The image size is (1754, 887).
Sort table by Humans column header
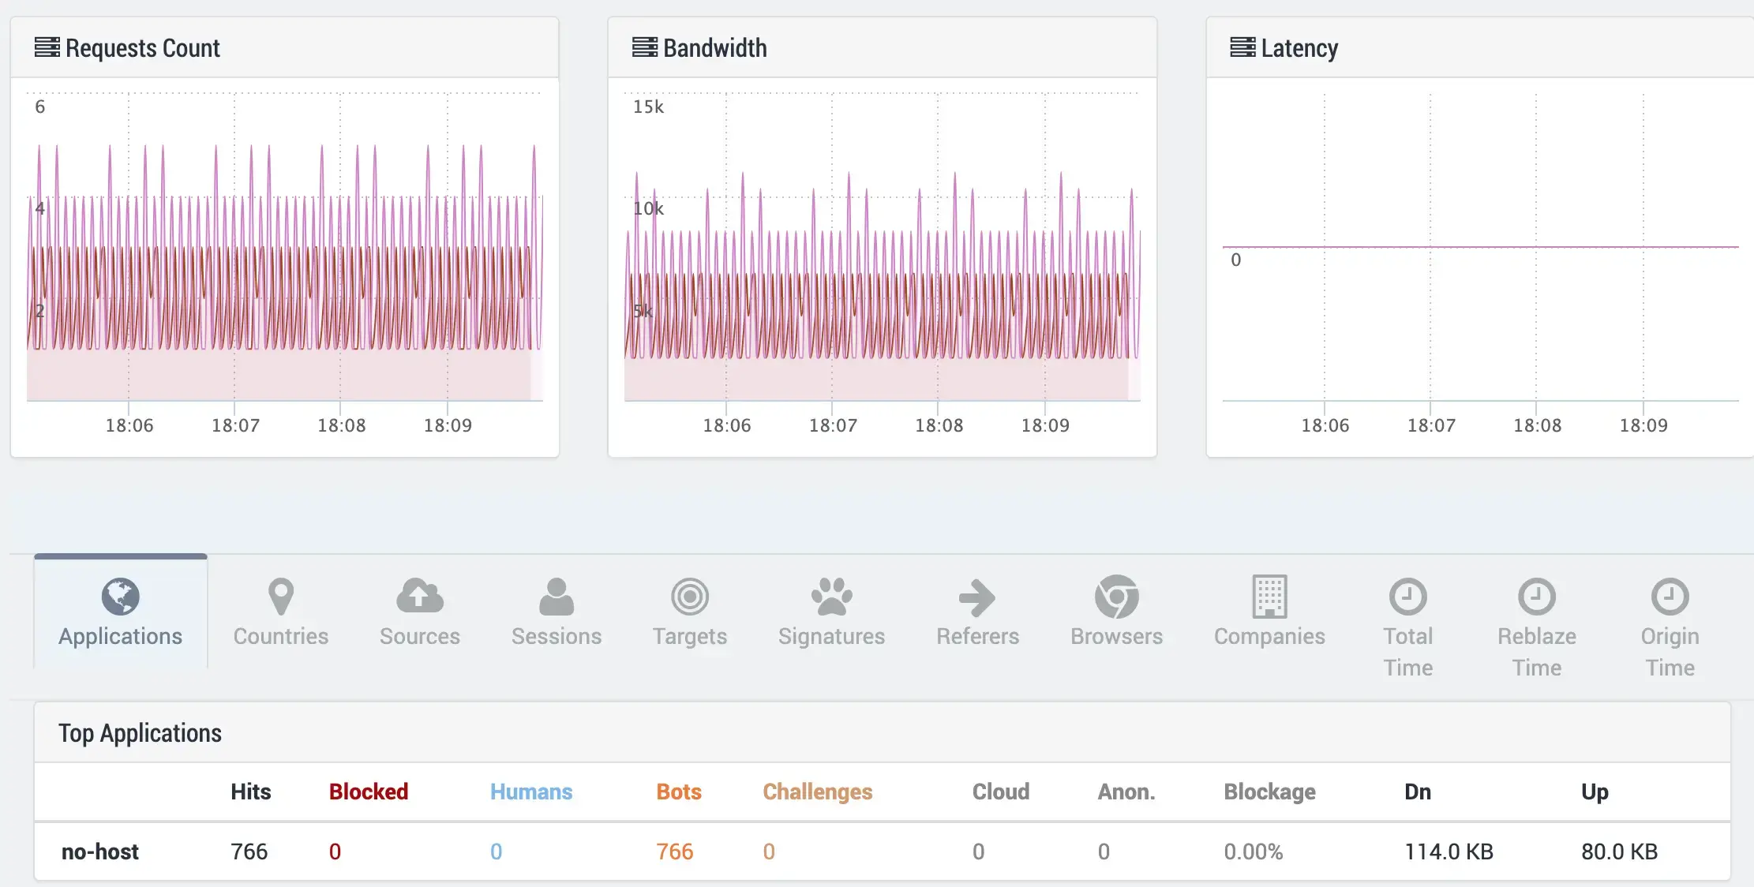531,792
